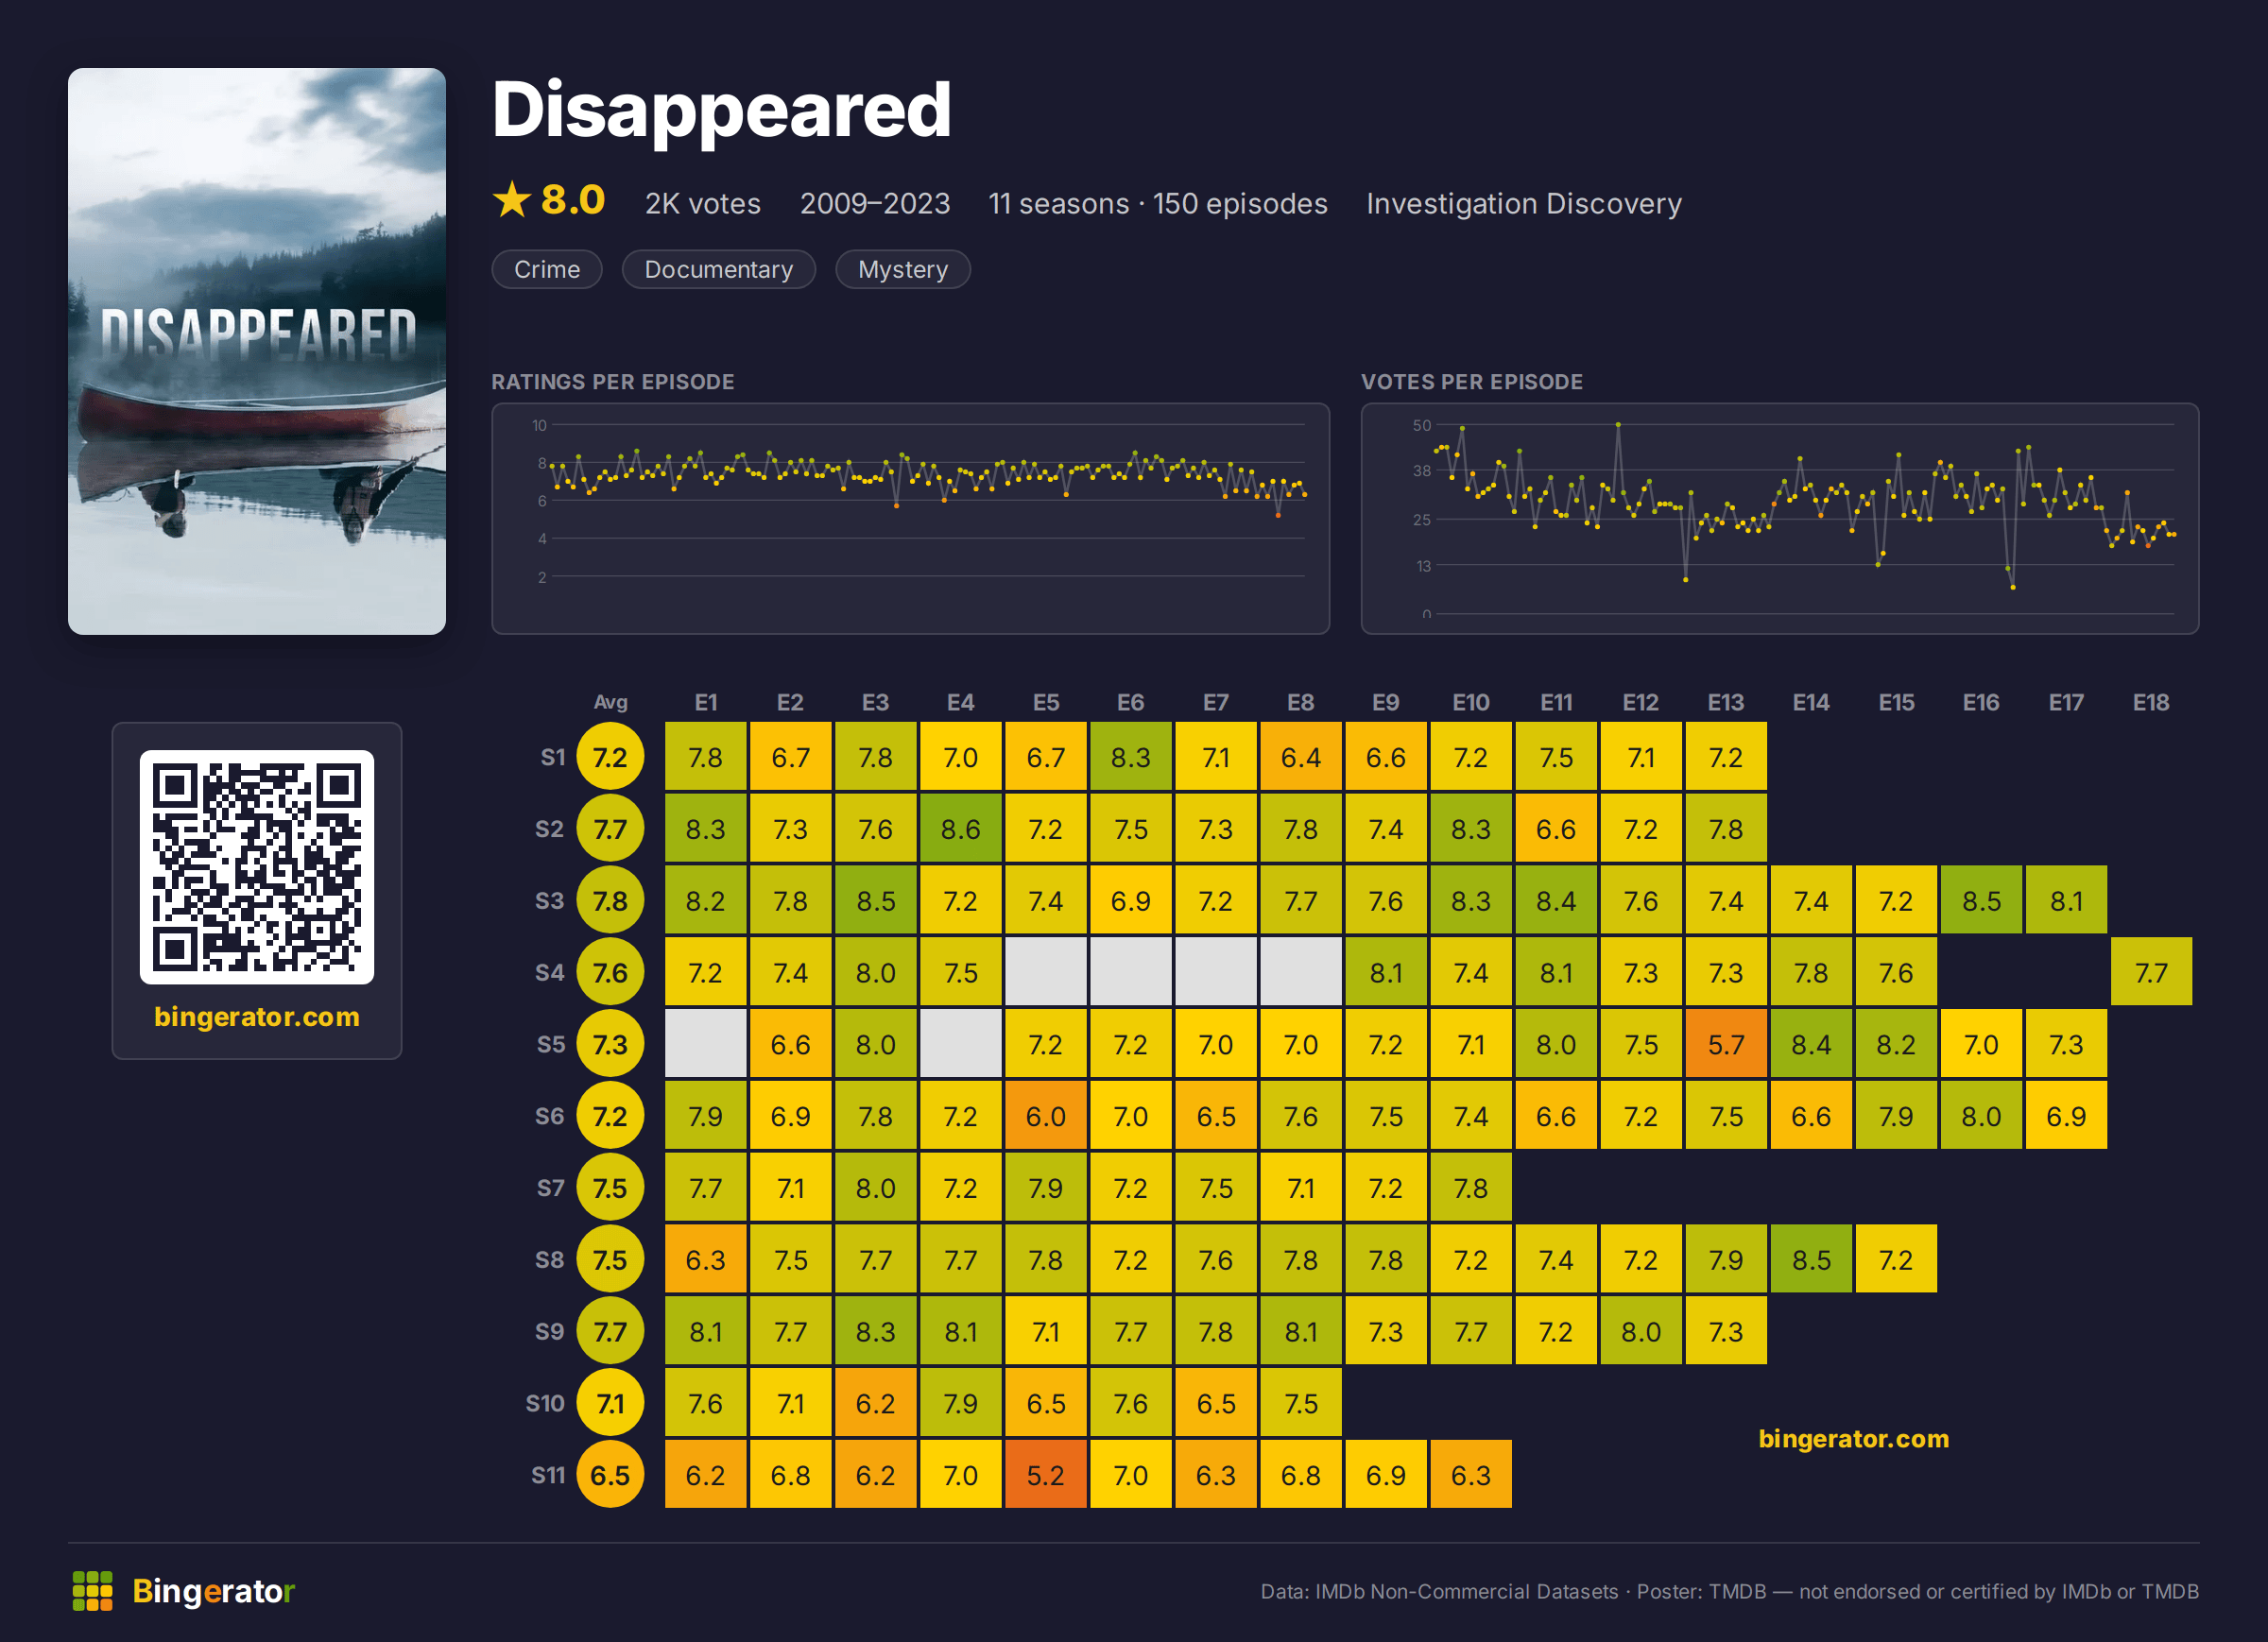Viewport: 2268px width, 1642px height.
Task: Click the Avg column header
Action: point(610,702)
